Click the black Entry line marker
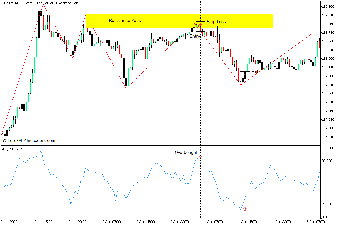 pyautogui.click(x=200, y=31)
